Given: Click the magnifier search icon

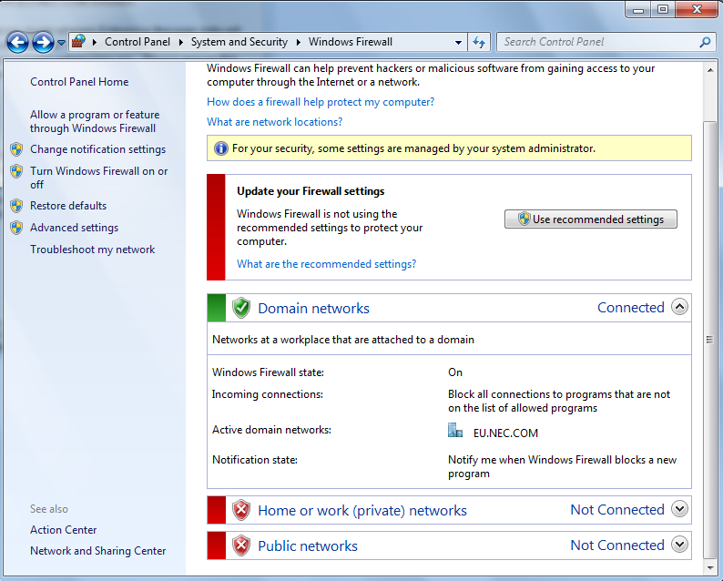Looking at the screenshot, I should [x=705, y=43].
